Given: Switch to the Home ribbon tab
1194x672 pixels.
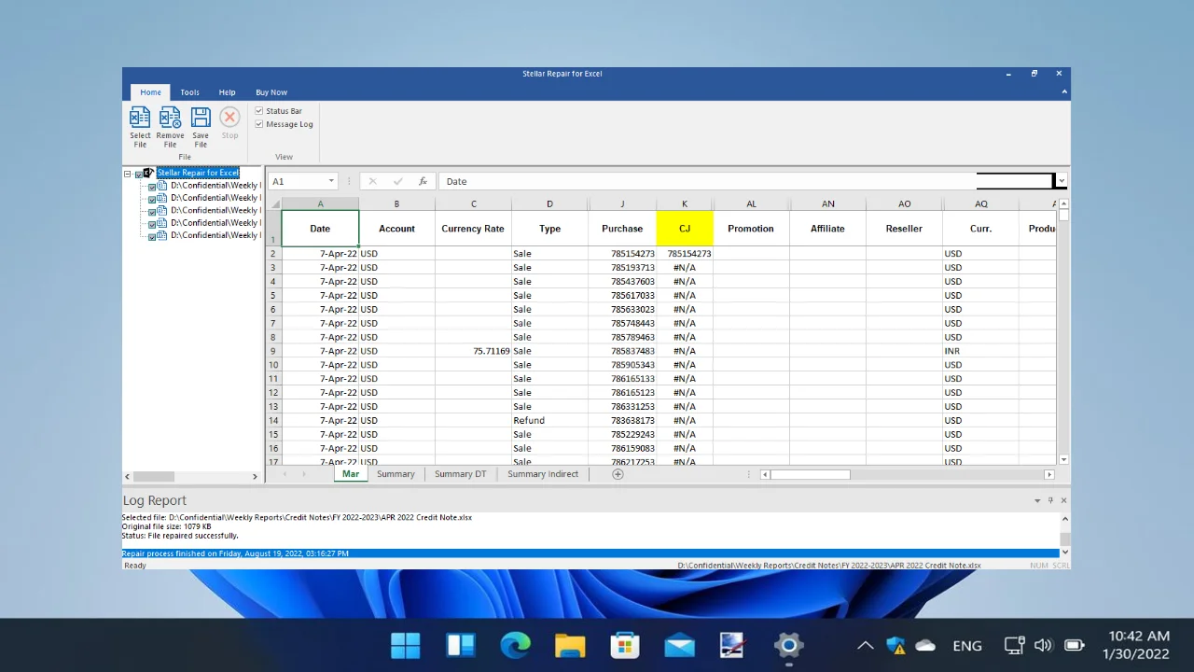Looking at the screenshot, I should coord(150,92).
